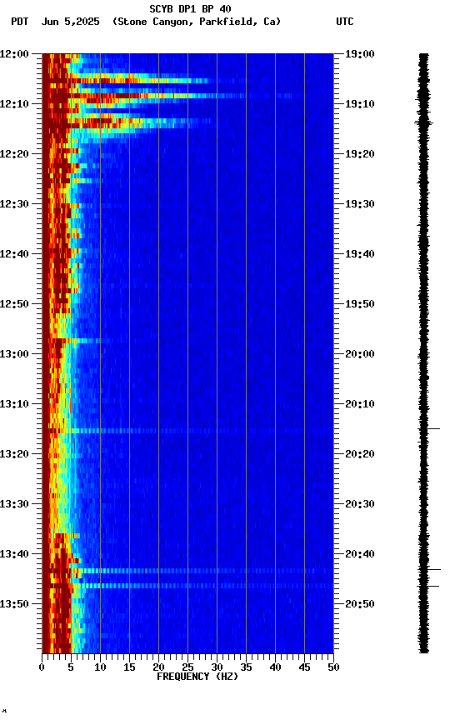Select the 13:10 PDT time label
Image resolution: width=460 pixels, height=720 pixels.
[14, 404]
